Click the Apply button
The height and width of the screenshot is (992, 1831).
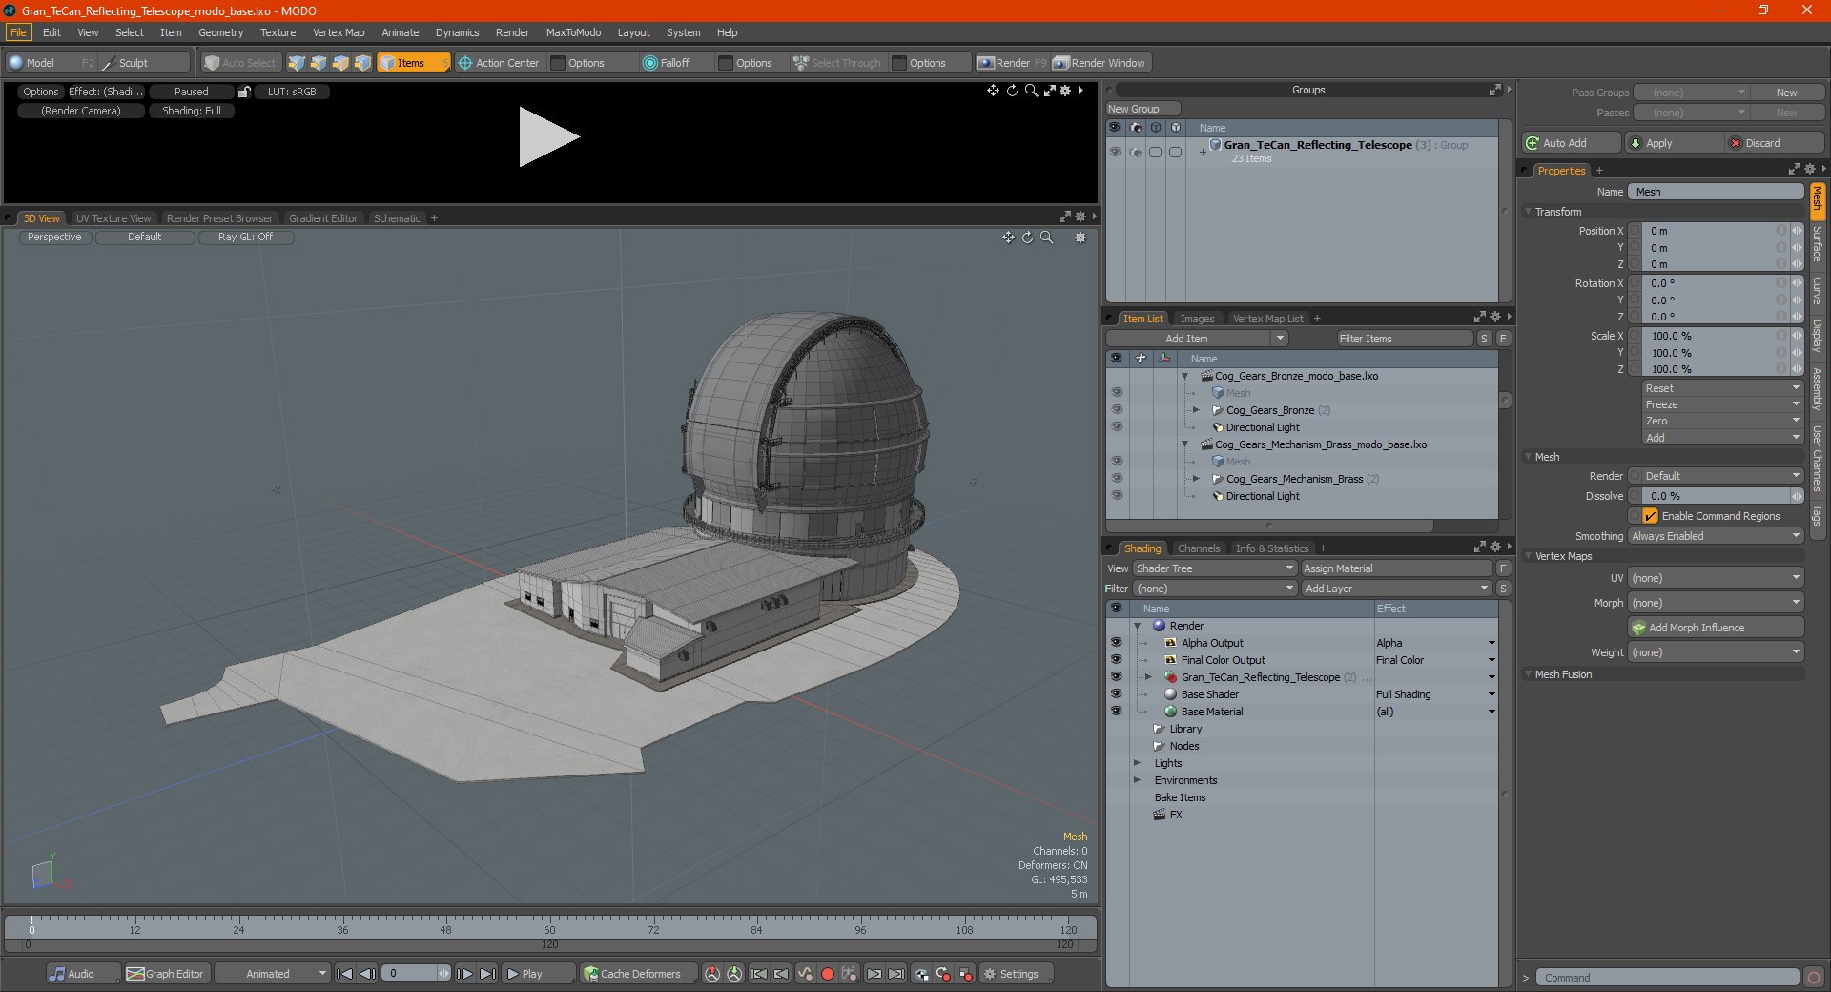1675,143
